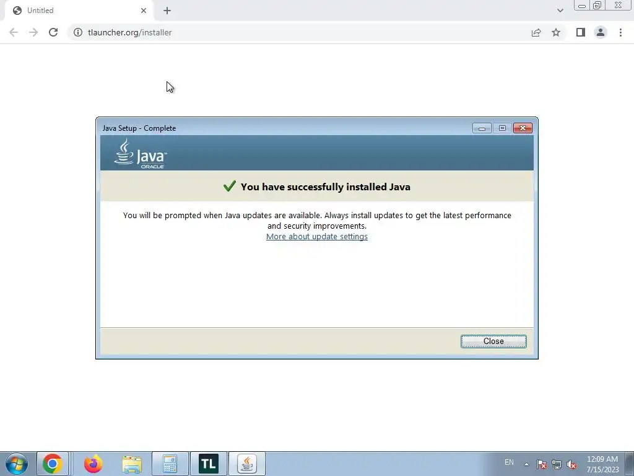Open TLauncher (TL) taskbar icon

click(209, 464)
